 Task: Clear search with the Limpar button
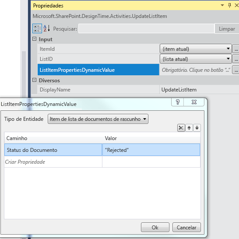tap(227, 28)
